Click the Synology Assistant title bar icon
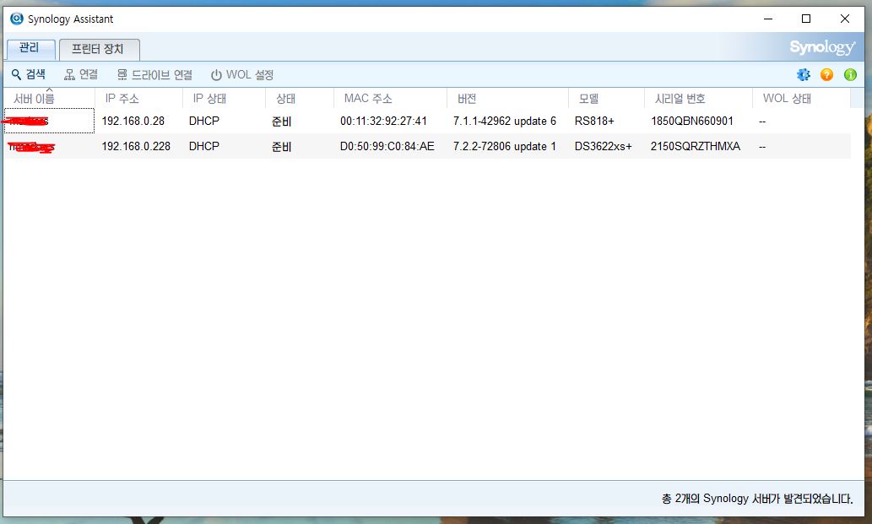The height and width of the screenshot is (524, 872). point(17,19)
